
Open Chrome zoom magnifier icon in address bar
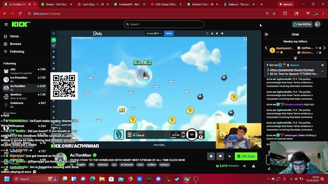click(267, 14)
